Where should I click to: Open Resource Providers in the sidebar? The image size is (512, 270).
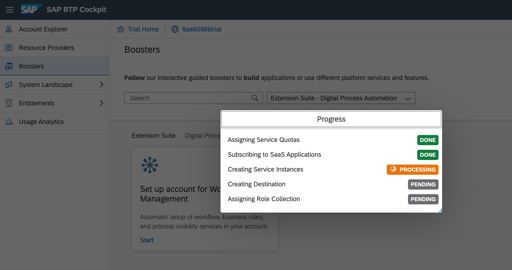pos(54,48)
